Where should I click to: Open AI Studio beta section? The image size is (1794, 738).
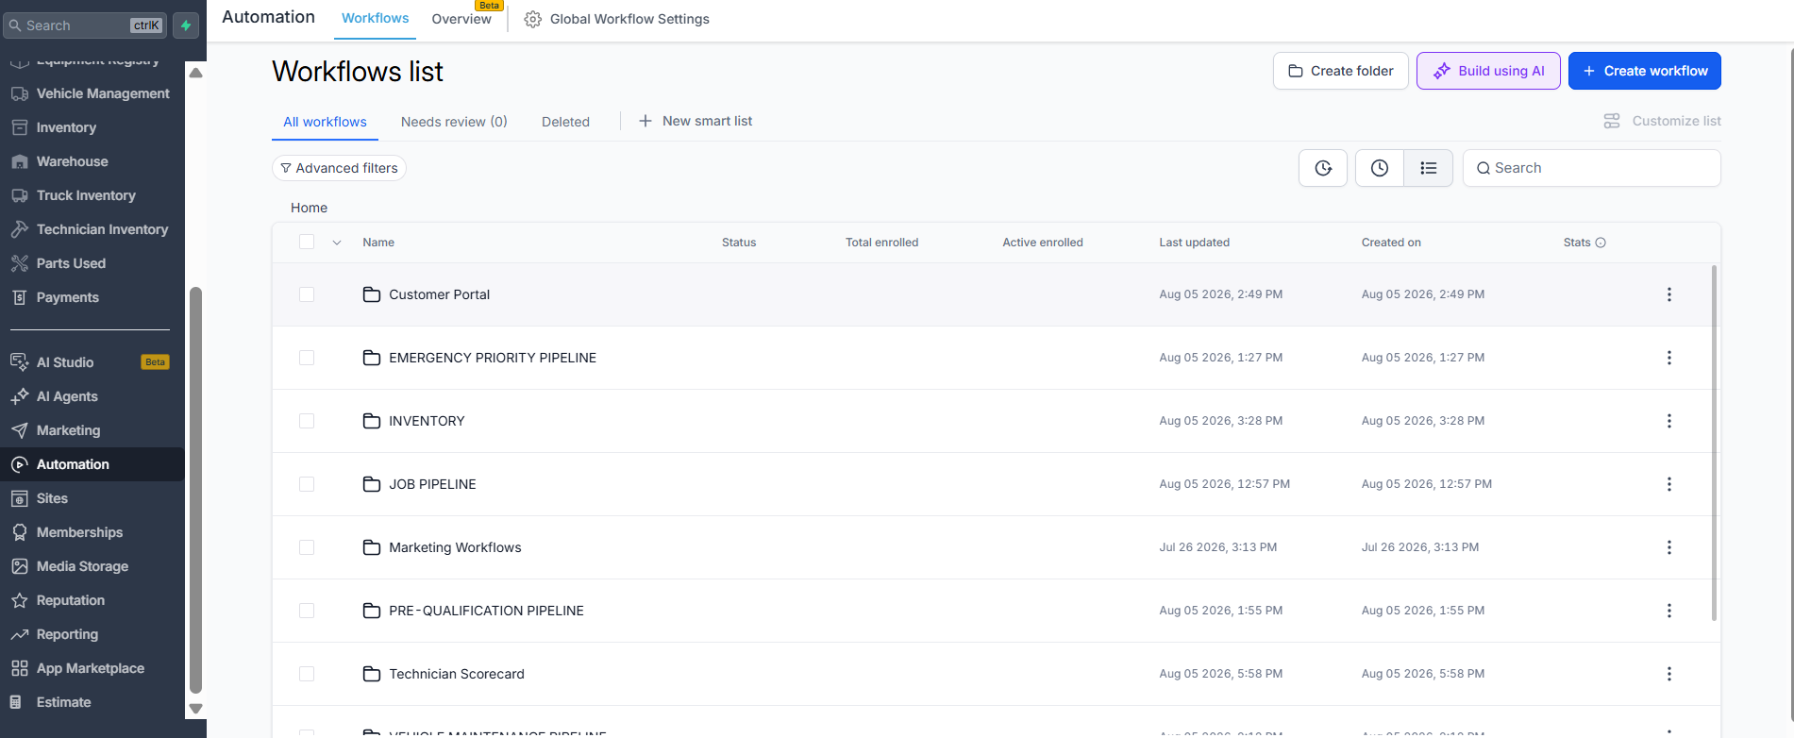pyautogui.click(x=92, y=362)
